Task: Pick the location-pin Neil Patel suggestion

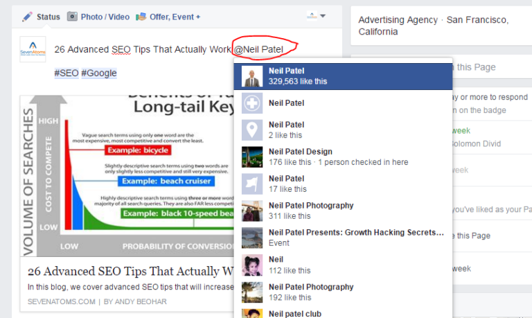Action: (252, 130)
